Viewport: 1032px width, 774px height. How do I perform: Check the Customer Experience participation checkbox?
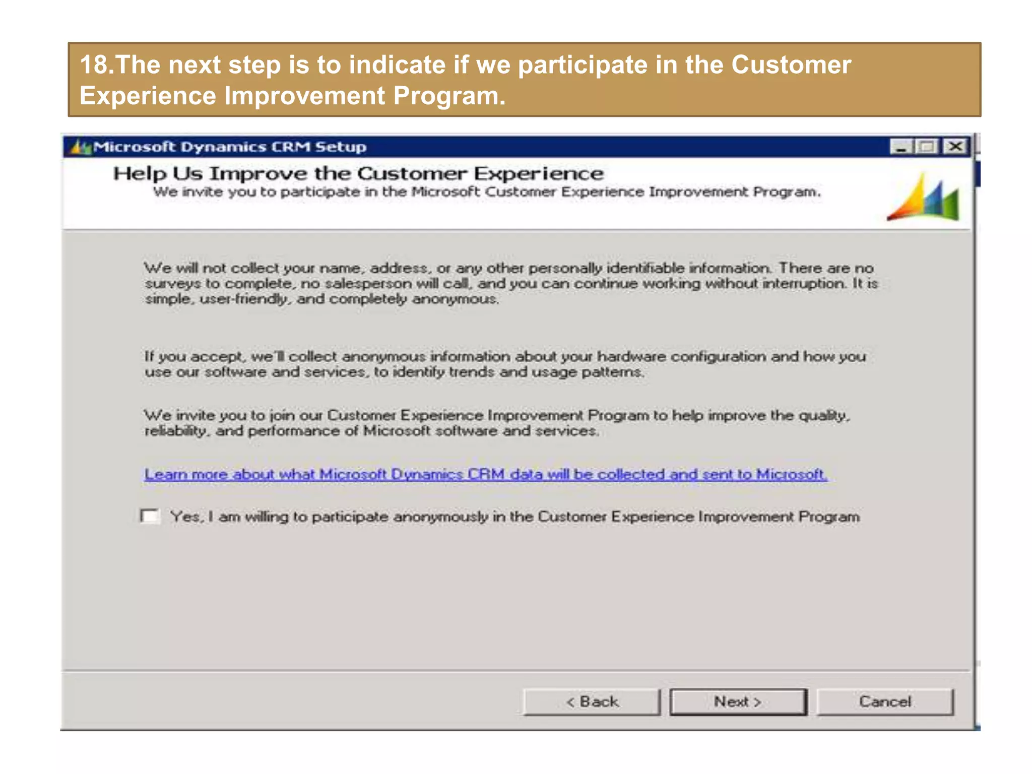coord(150,517)
